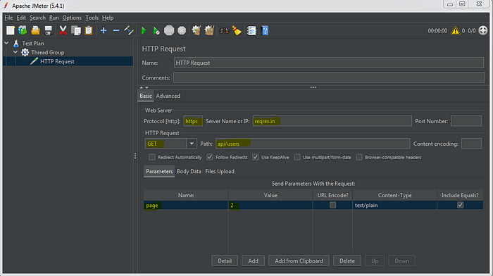Toggle Use KeepAlive checkbox
The width and height of the screenshot is (493, 276).
(255, 157)
